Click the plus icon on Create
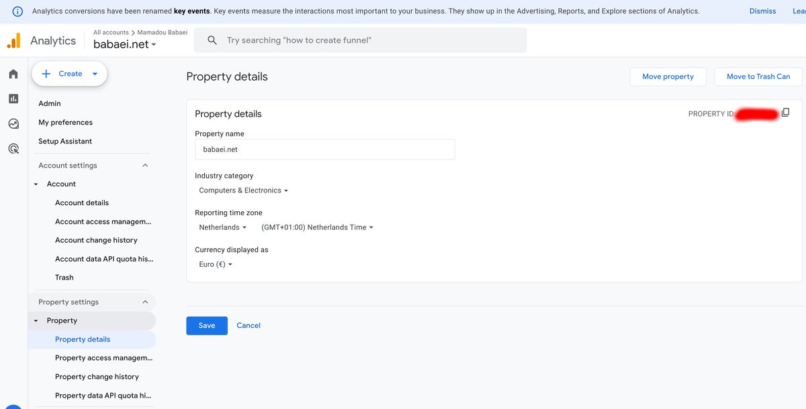The width and height of the screenshot is (806, 409). (x=46, y=74)
